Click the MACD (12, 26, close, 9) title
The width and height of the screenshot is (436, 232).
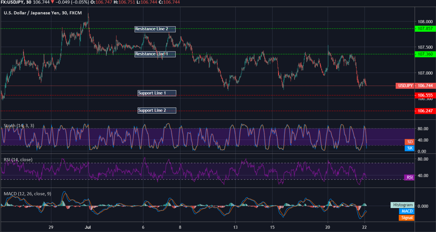(27, 194)
